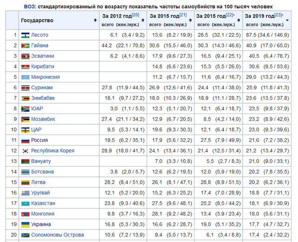Click the Государство column header text
The width and height of the screenshot is (298, 242).
[x=37, y=20]
